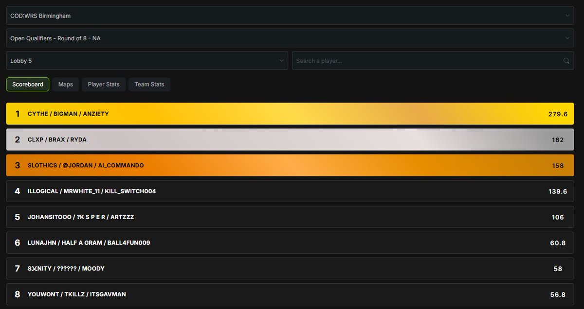This screenshot has width=584, height=309.
Task: Click the 58 score in SXNITY's row
Action: coord(558,269)
